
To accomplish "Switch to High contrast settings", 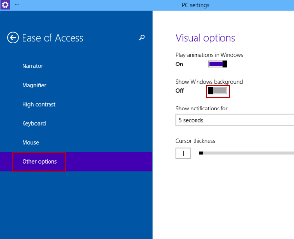I will (x=39, y=104).
